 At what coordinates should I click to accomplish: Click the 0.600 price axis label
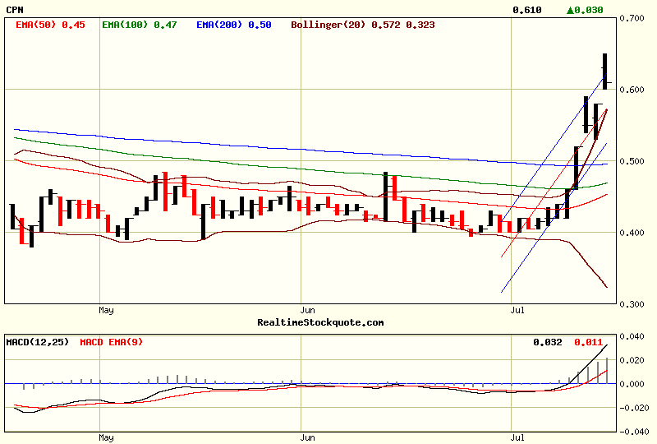(x=632, y=90)
